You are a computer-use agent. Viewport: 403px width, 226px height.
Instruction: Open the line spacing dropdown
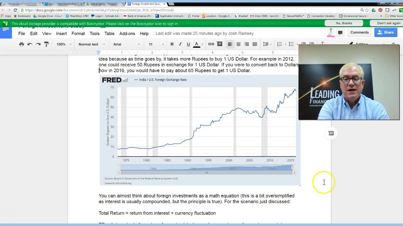click(267, 44)
